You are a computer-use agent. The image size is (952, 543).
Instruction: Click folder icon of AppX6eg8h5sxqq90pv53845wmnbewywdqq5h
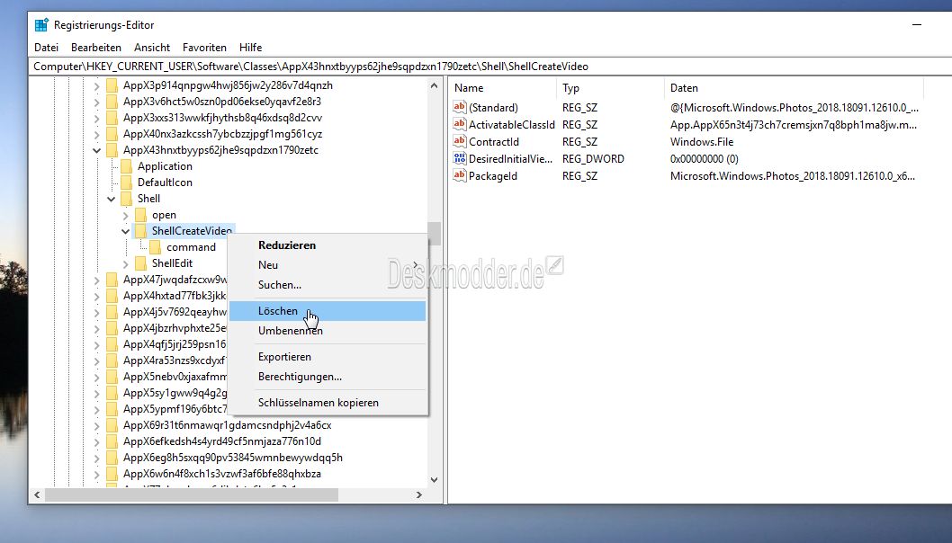pyautogui.click(x=112, y=458)
